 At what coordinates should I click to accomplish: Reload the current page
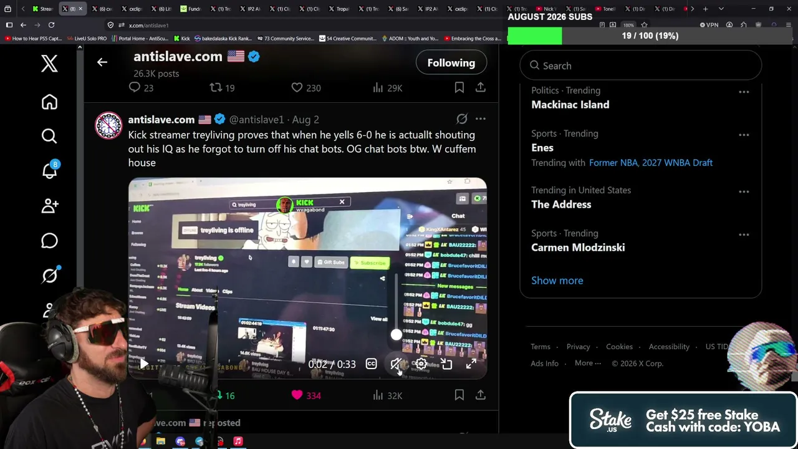coord(51,25)
